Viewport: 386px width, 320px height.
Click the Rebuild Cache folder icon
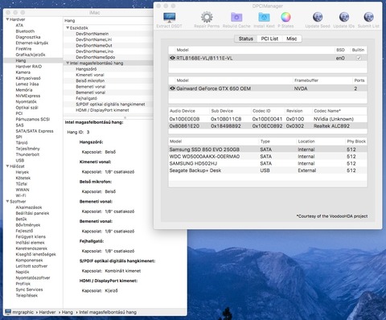(236, 18)
